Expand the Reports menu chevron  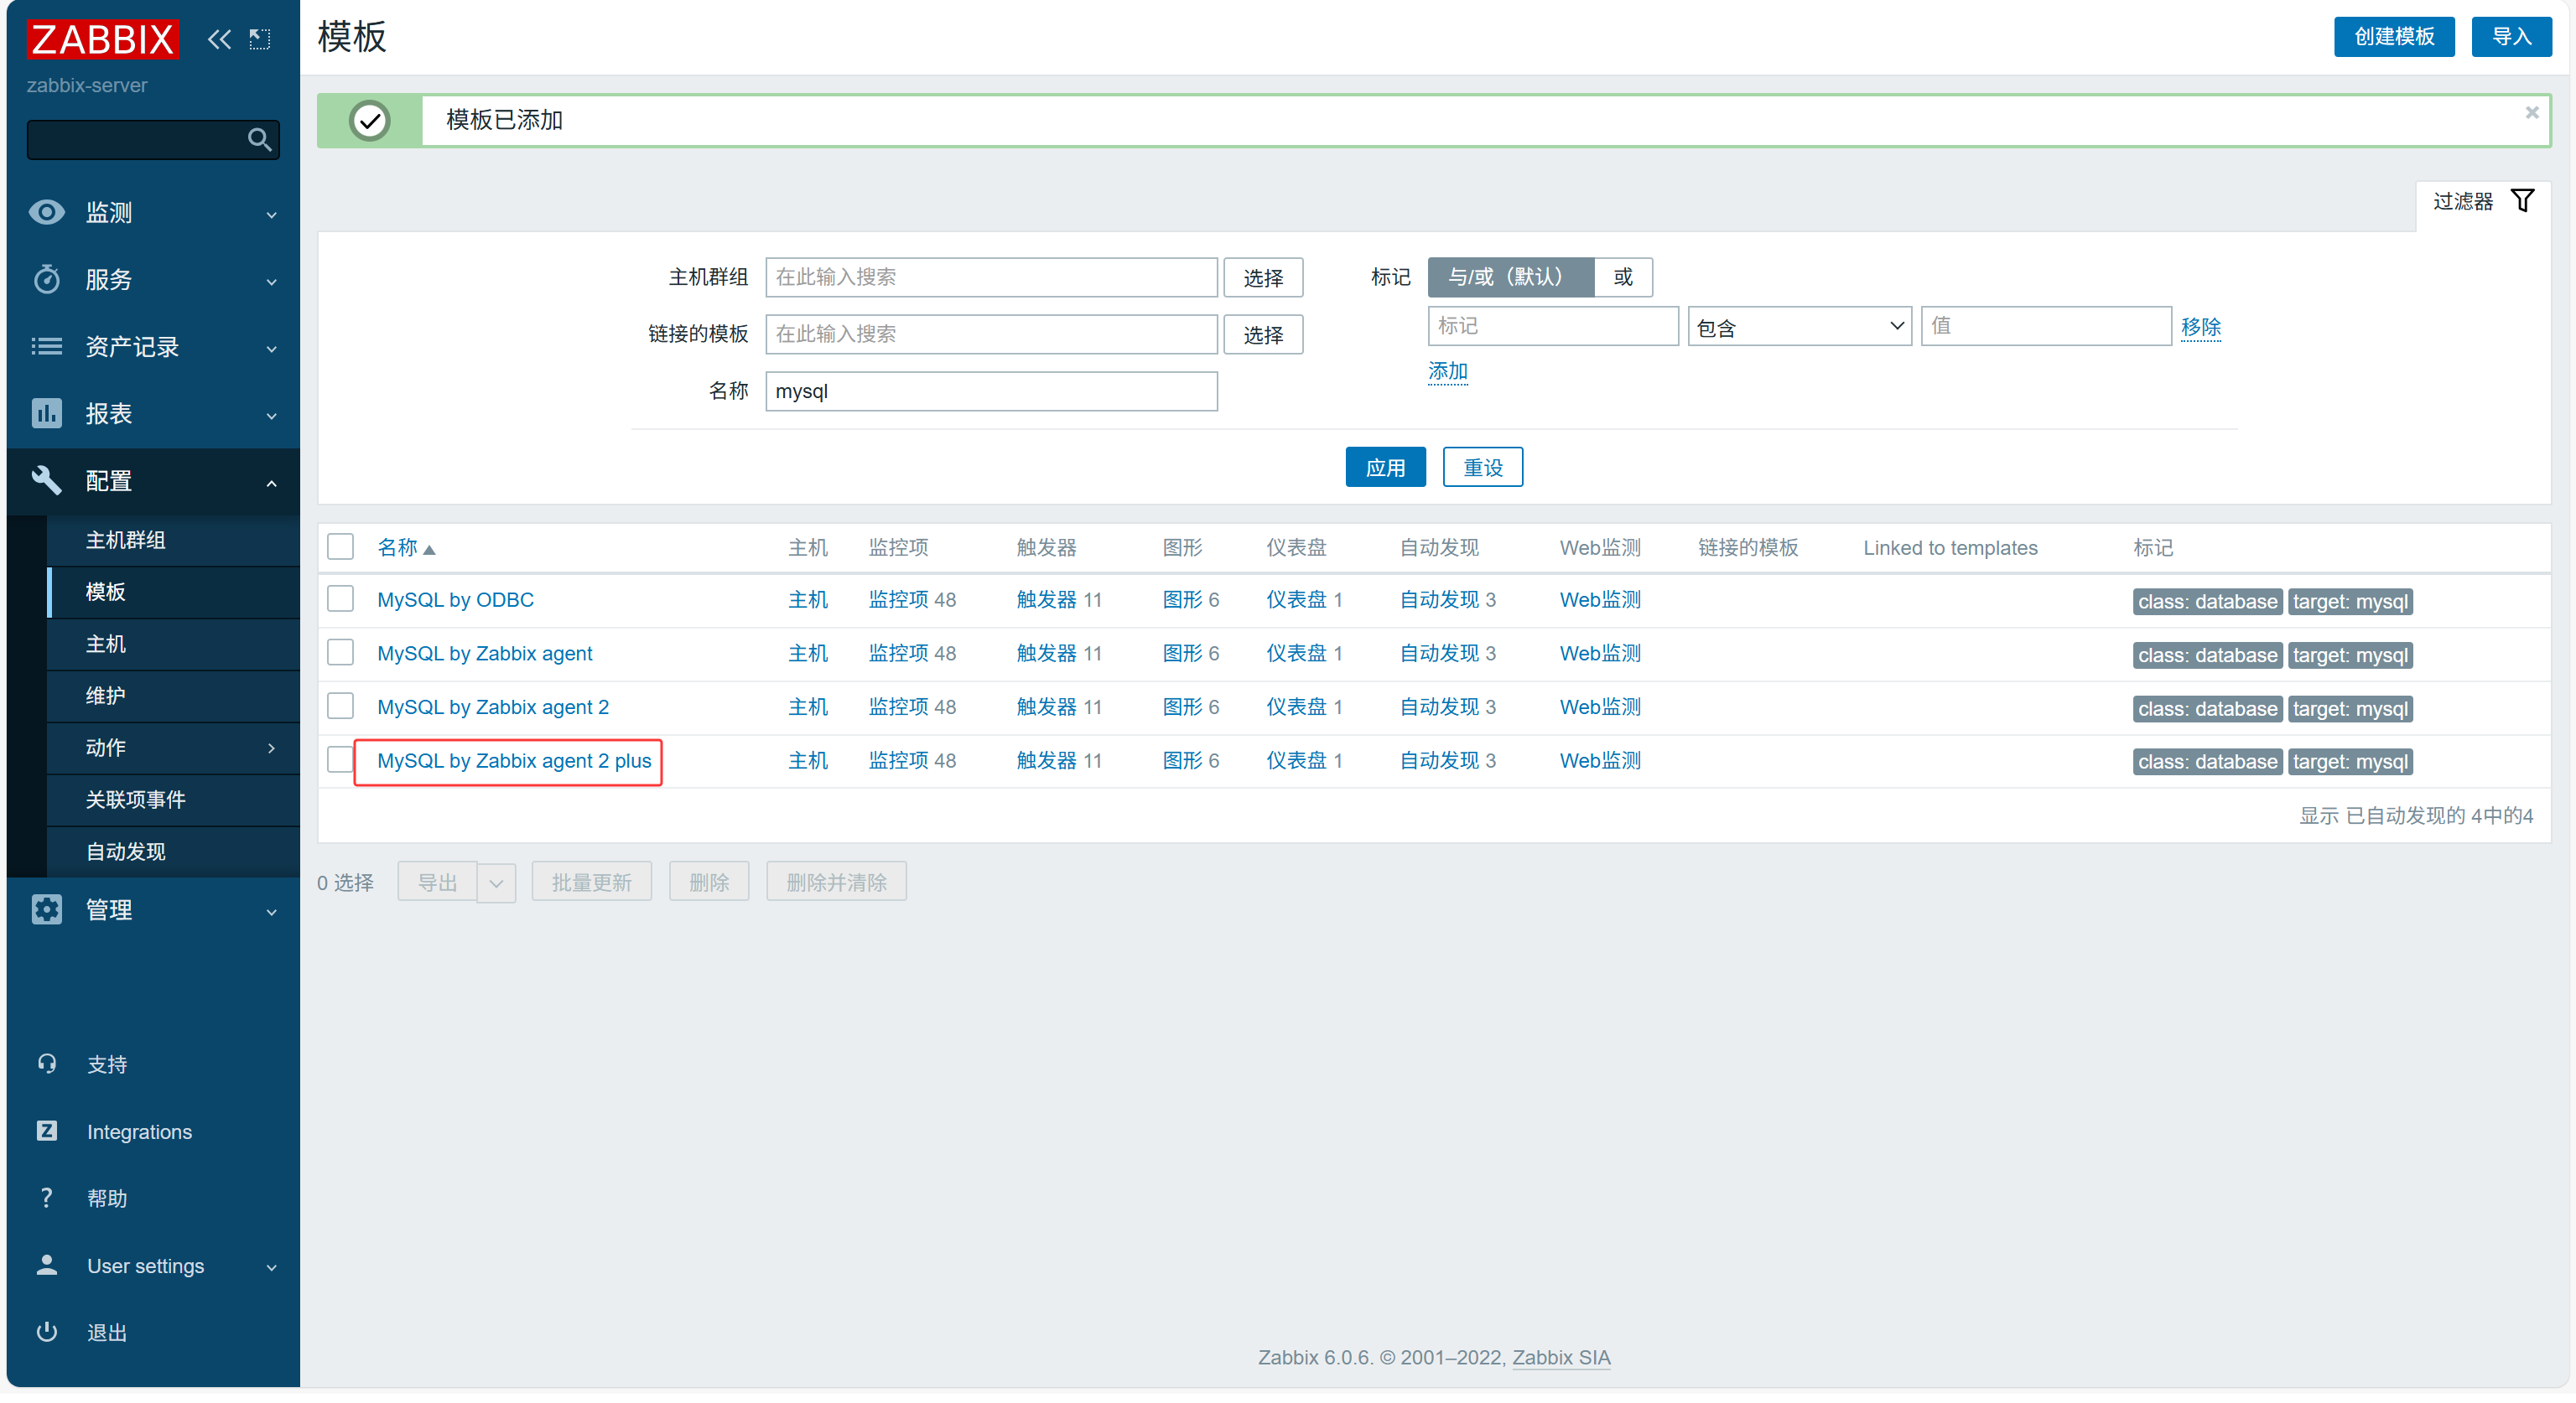coord(271,416)
